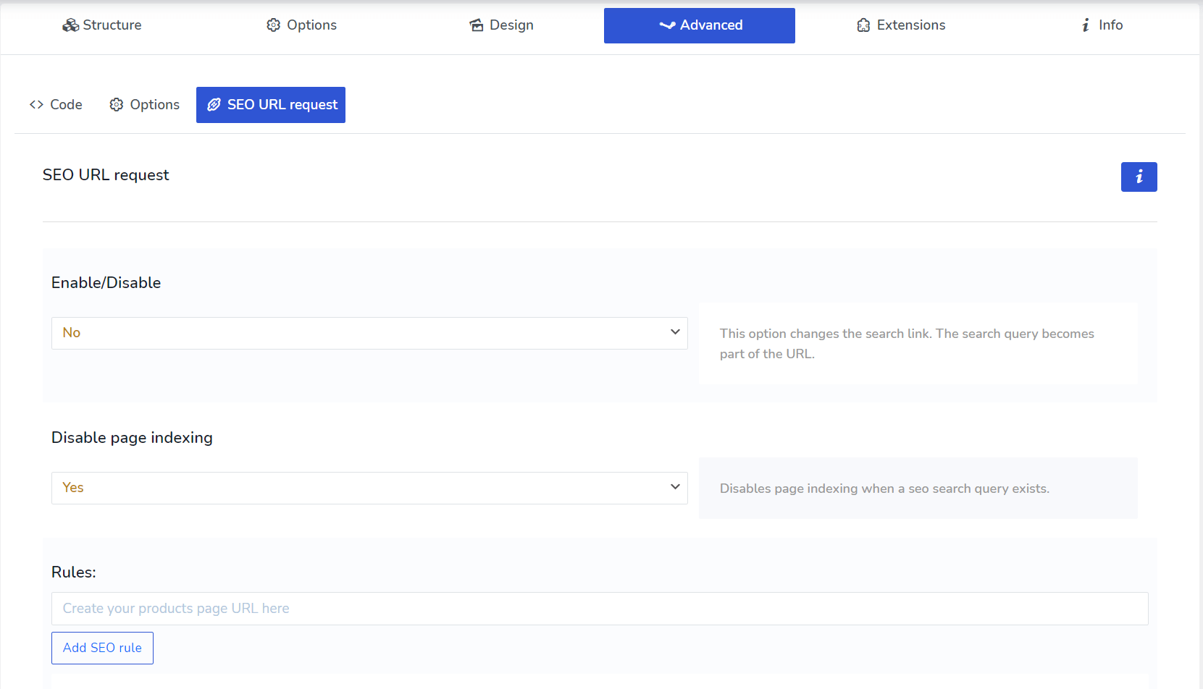Click the 'Enable/Disable' label
This screenshot has height=689, width=1203.
[106, 283]
